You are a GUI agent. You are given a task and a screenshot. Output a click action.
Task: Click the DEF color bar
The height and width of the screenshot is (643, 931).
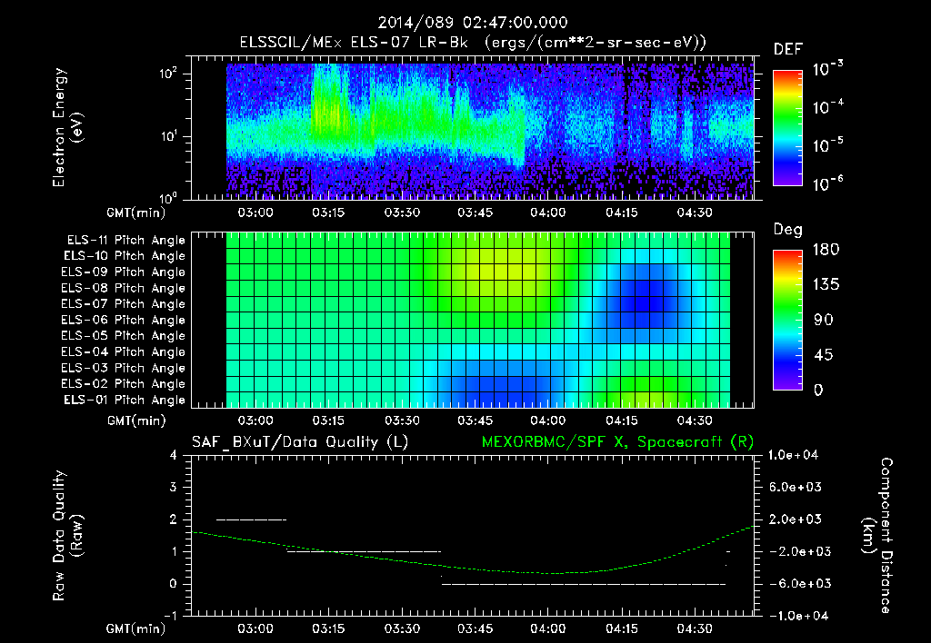pos(787,128)
